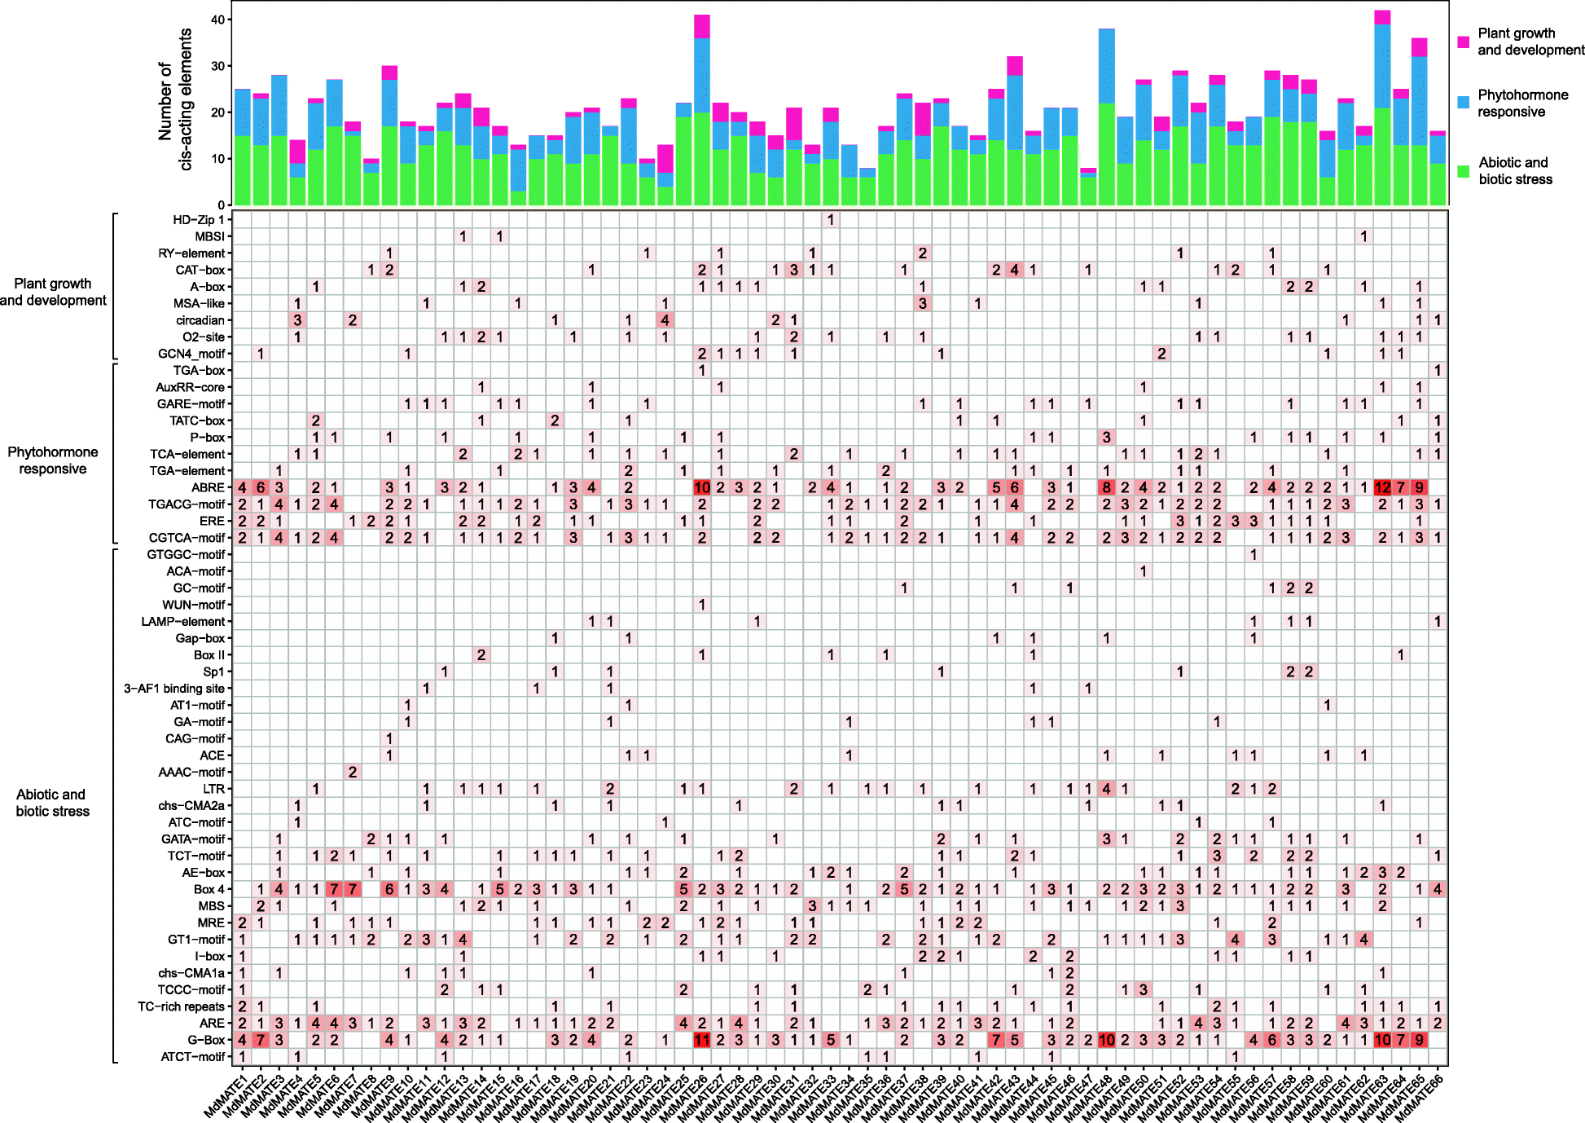Click the cell valued 8 in the ABRE row
This screenshot has width=1585, height=1123.
click(1106, 487)
